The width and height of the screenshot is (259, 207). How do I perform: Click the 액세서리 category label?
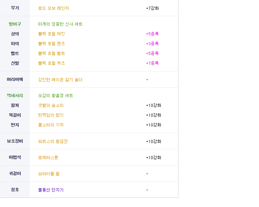[15, 96]
